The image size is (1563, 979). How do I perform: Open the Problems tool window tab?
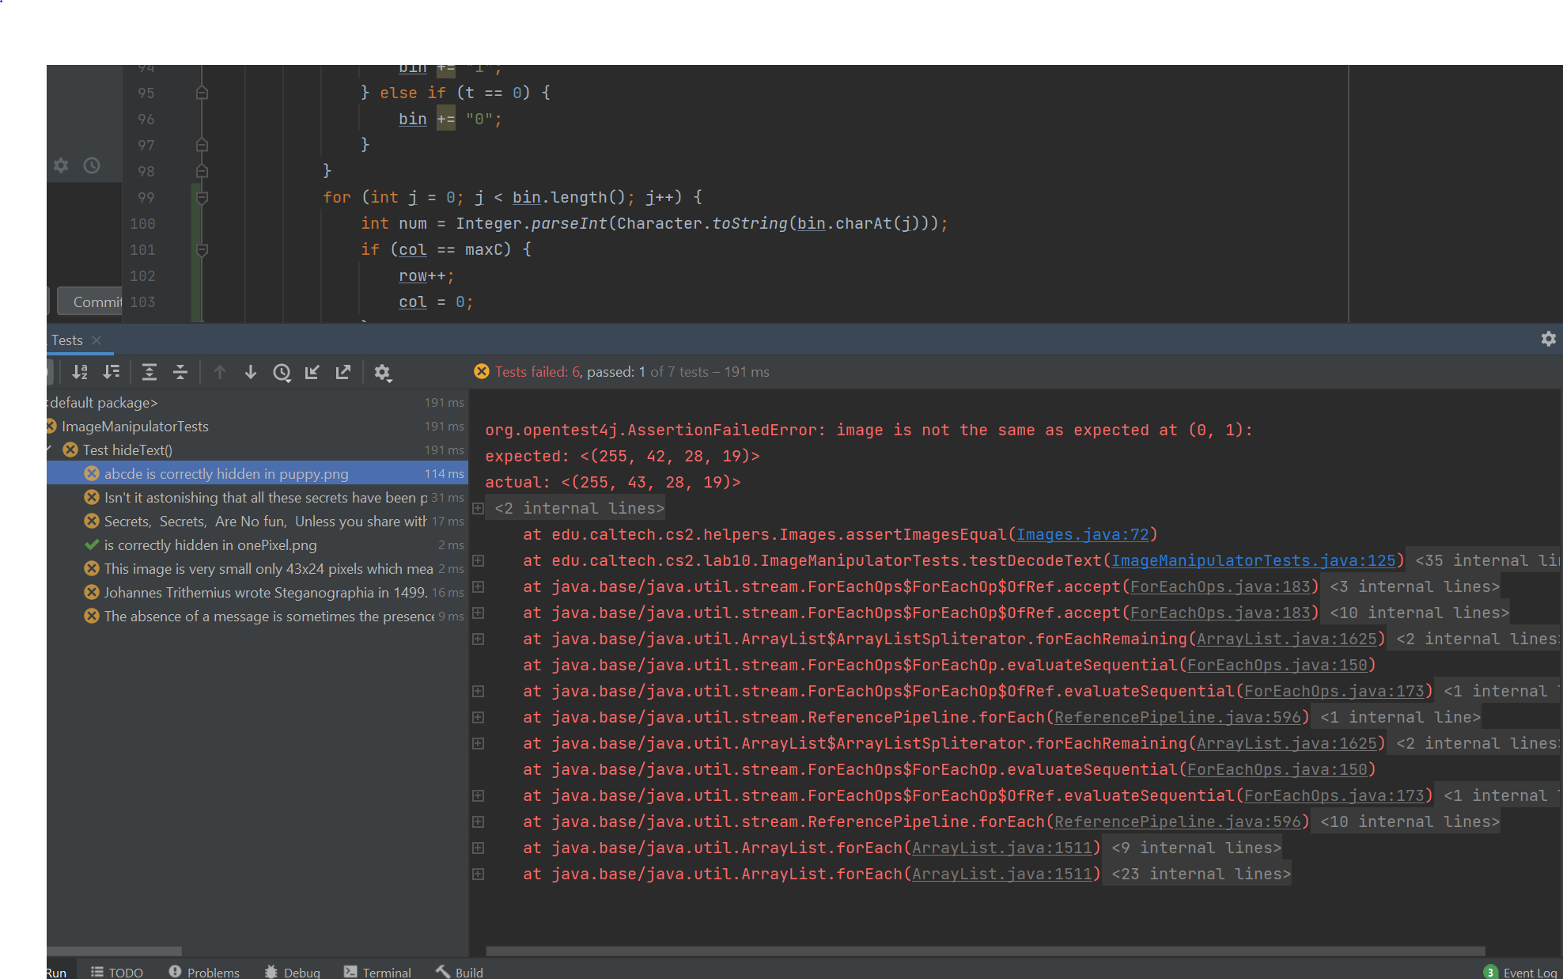click(204, 972)
